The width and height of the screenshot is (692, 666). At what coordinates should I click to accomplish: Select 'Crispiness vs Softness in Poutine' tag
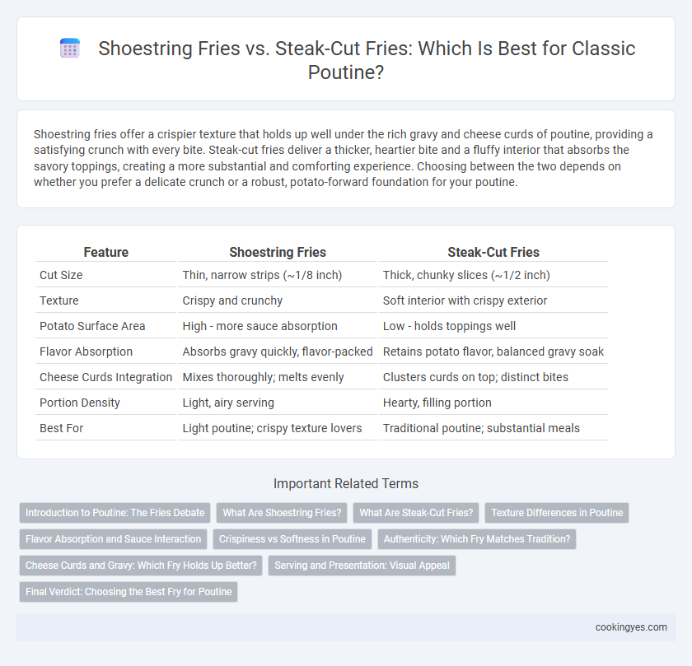[292, 539]
